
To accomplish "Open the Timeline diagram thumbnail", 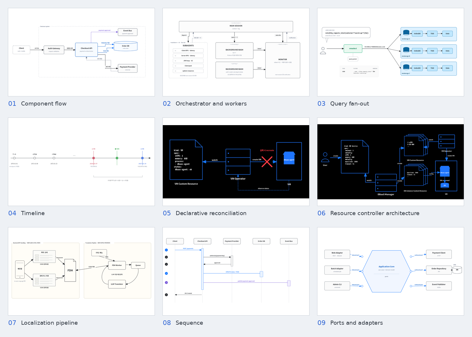I will [81, 162].
